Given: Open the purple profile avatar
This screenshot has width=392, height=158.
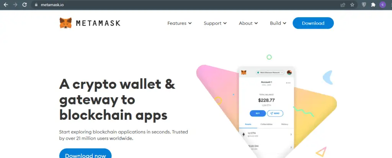Looking at the screenshot, I should coord(382,5).
